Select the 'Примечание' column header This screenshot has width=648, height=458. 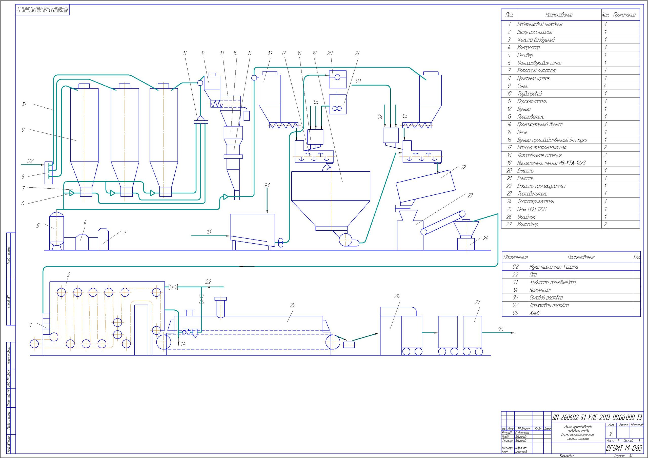624,15
